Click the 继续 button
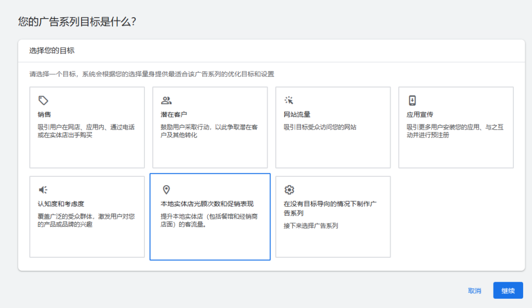The image size is (532, 308). tap(508, 290)
